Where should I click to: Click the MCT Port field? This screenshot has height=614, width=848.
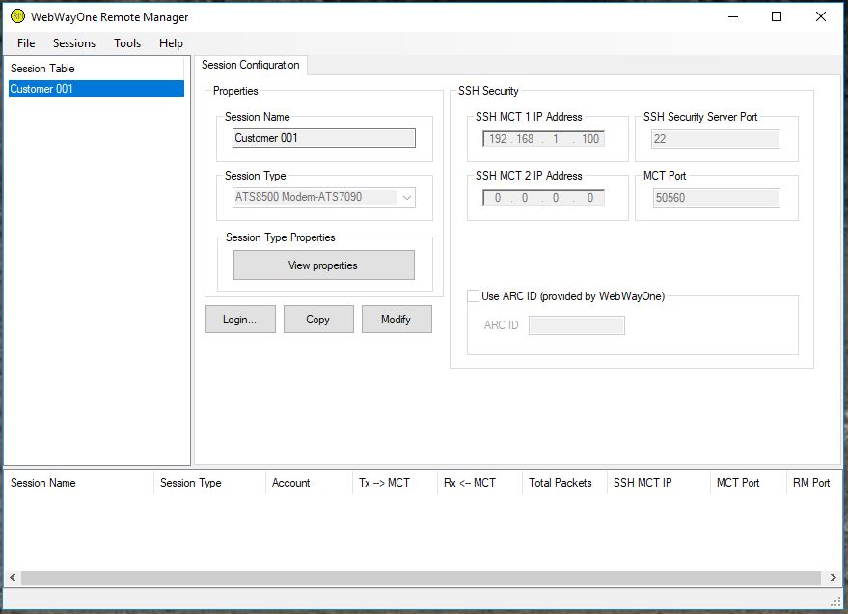(716, 198)
